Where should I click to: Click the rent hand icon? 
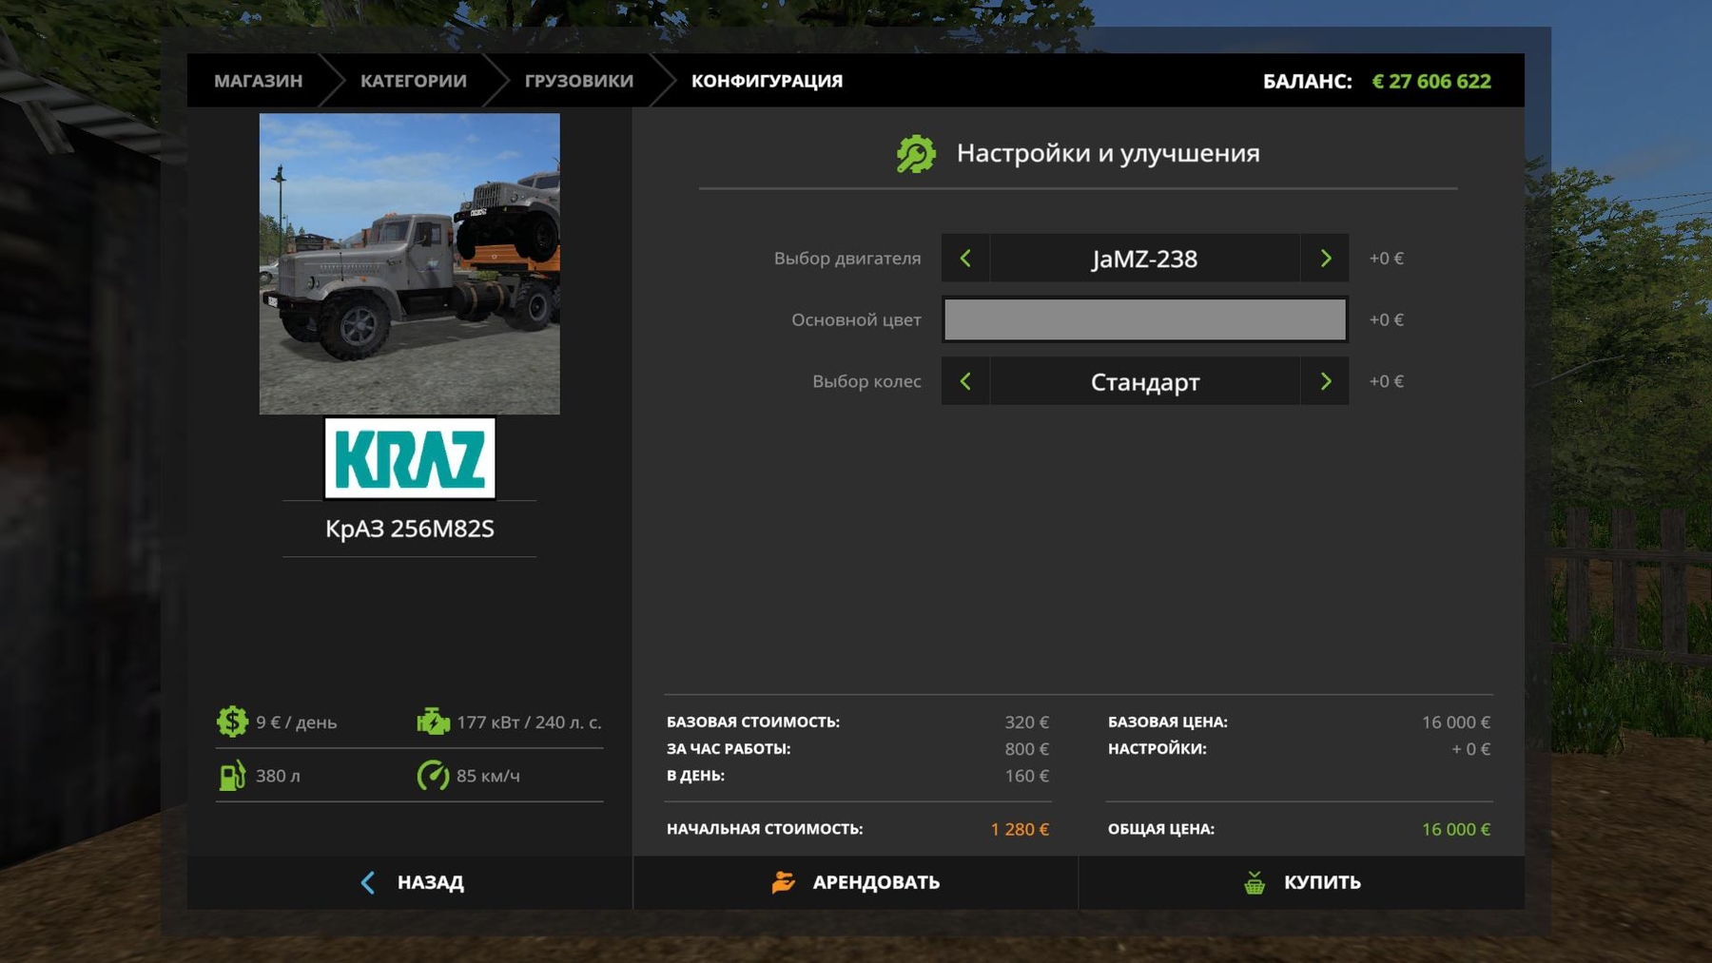(783, 882)
